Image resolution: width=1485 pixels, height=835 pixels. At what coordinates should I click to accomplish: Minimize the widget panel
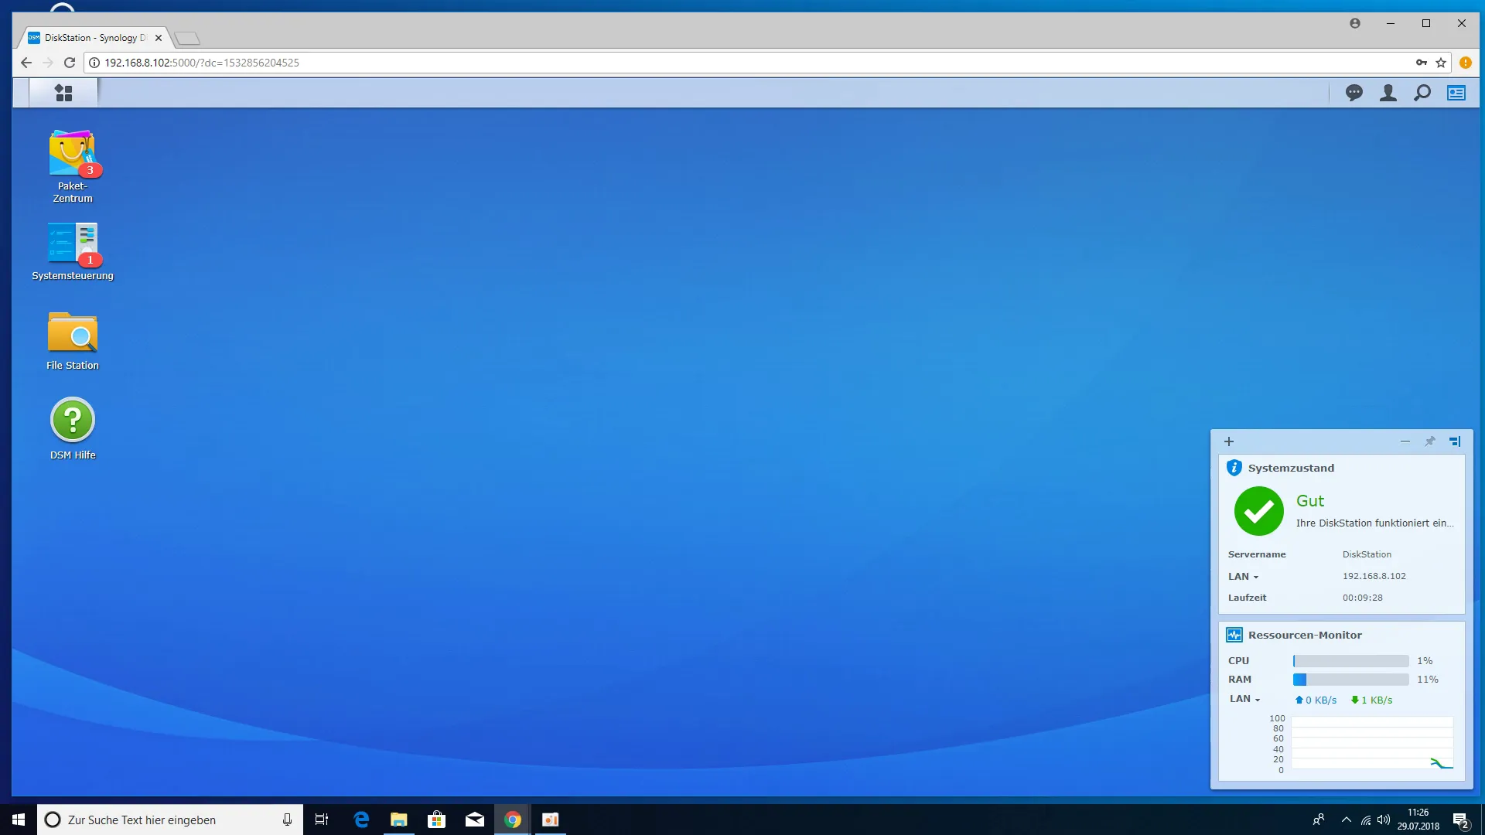[1405, 441]
